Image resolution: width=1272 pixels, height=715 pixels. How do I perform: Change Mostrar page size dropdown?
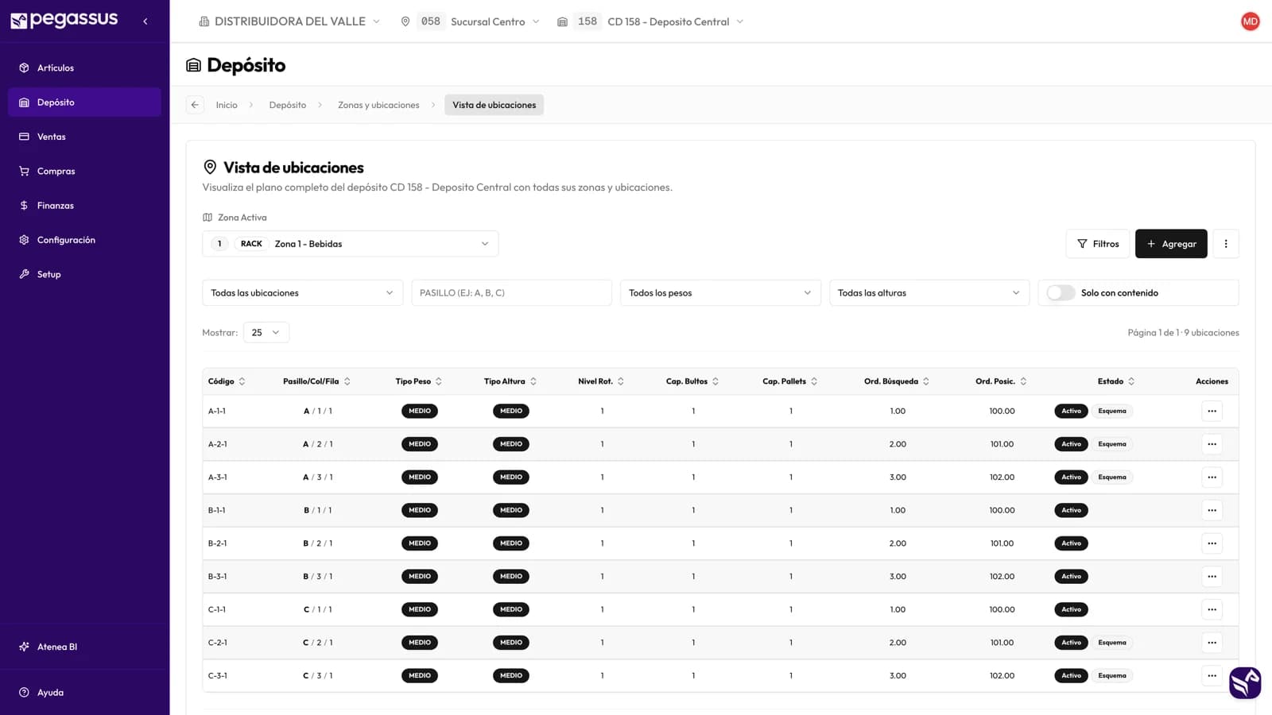click(266, 333)
